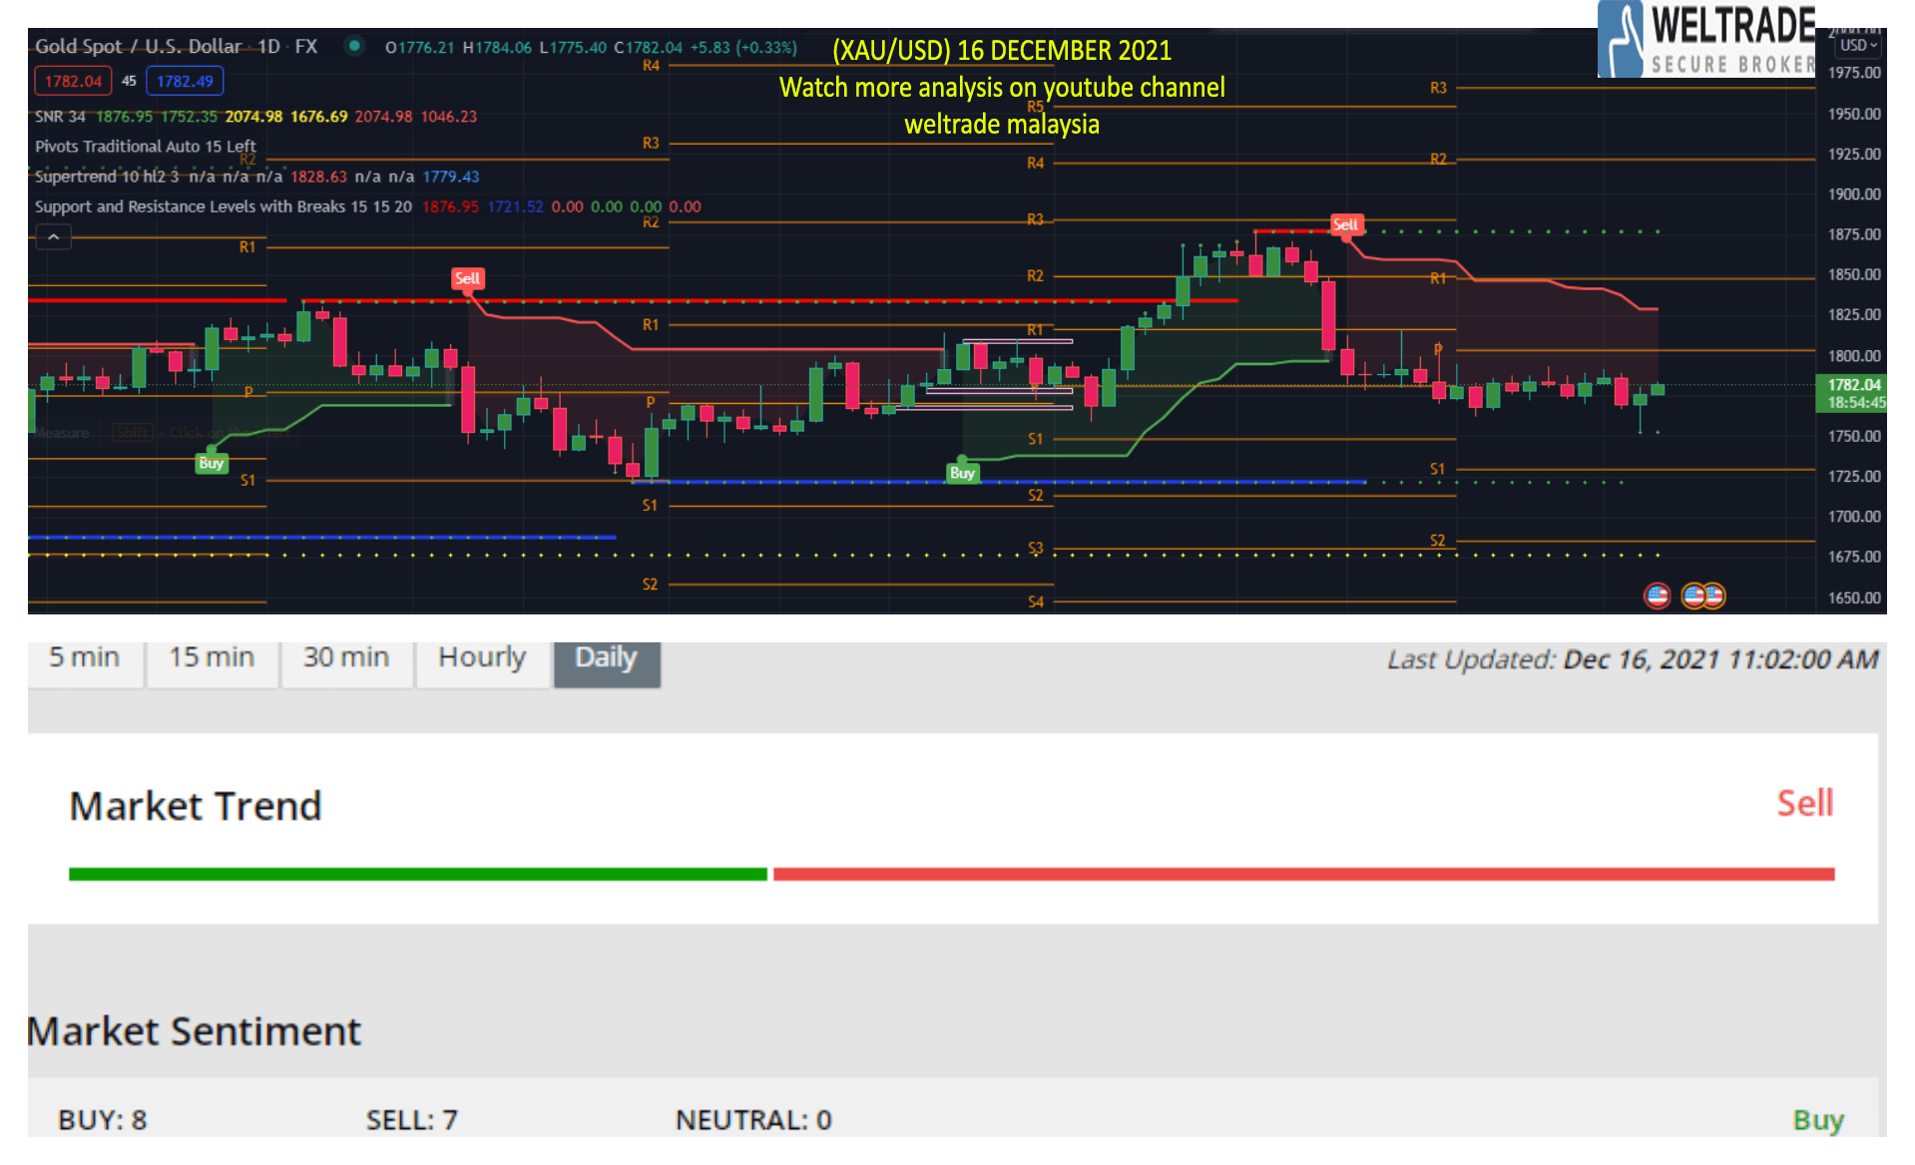Click the change +5.83 (+0.33%) value

click(743, 47)
